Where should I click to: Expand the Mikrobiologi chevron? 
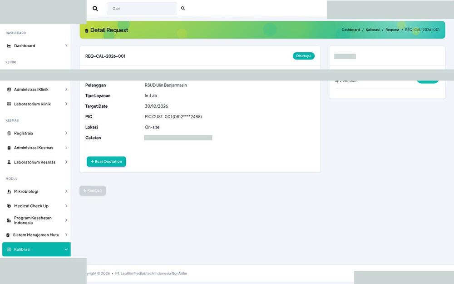tap(66, 192)
